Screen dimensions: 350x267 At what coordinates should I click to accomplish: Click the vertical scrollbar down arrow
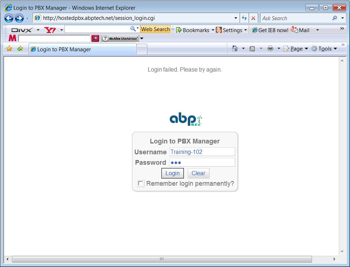click(342, 251)
